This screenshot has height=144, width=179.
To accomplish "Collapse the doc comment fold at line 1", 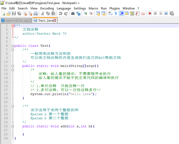I will point(13,25).
